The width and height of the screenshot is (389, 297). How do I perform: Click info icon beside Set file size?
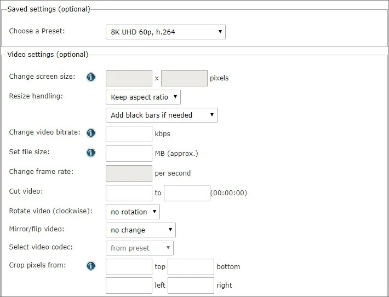click(x=91, y=153)
